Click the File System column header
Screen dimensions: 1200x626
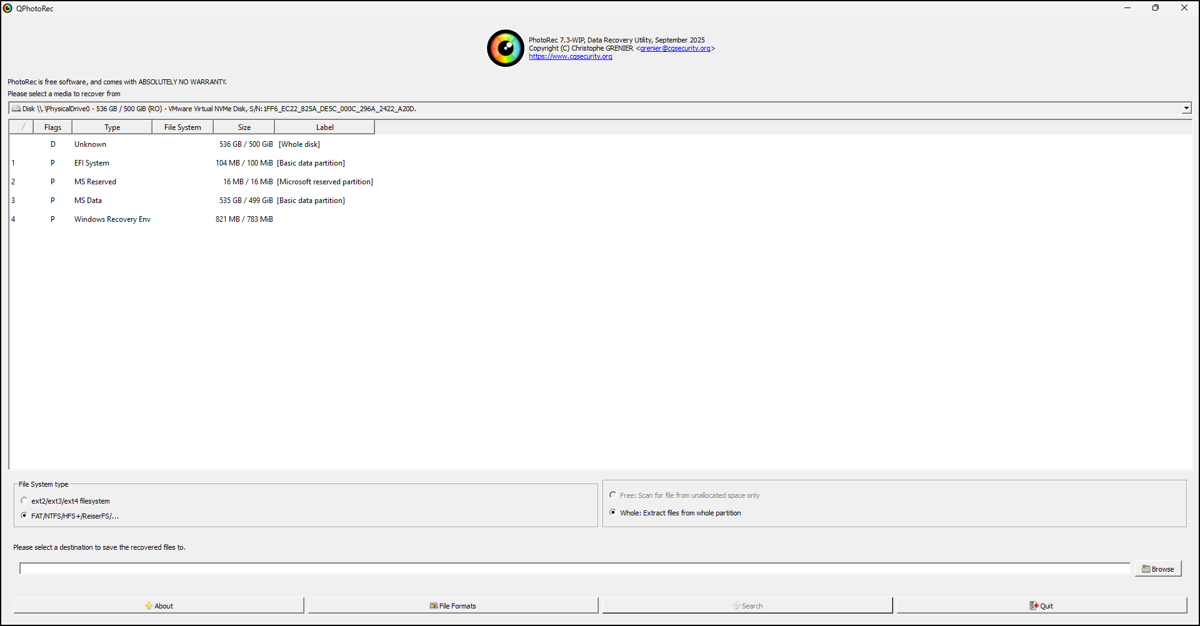pyautogui.click(x=182, y=127)
